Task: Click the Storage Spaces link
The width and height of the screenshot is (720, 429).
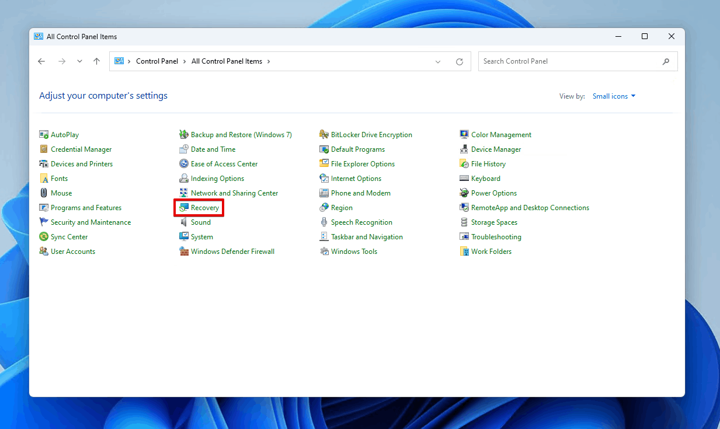Action: pos(494,222)
